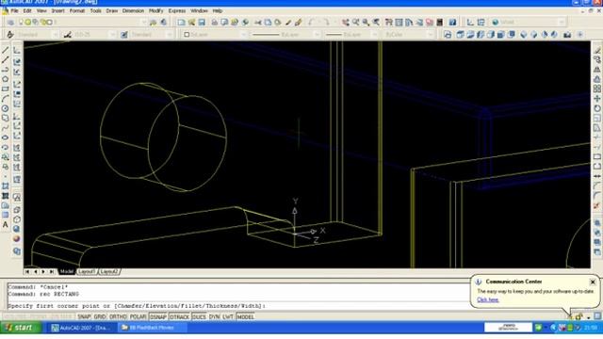Select the Polygon tool
The width and height of the screenshot is (603, 339).
(x=5, y=79)
